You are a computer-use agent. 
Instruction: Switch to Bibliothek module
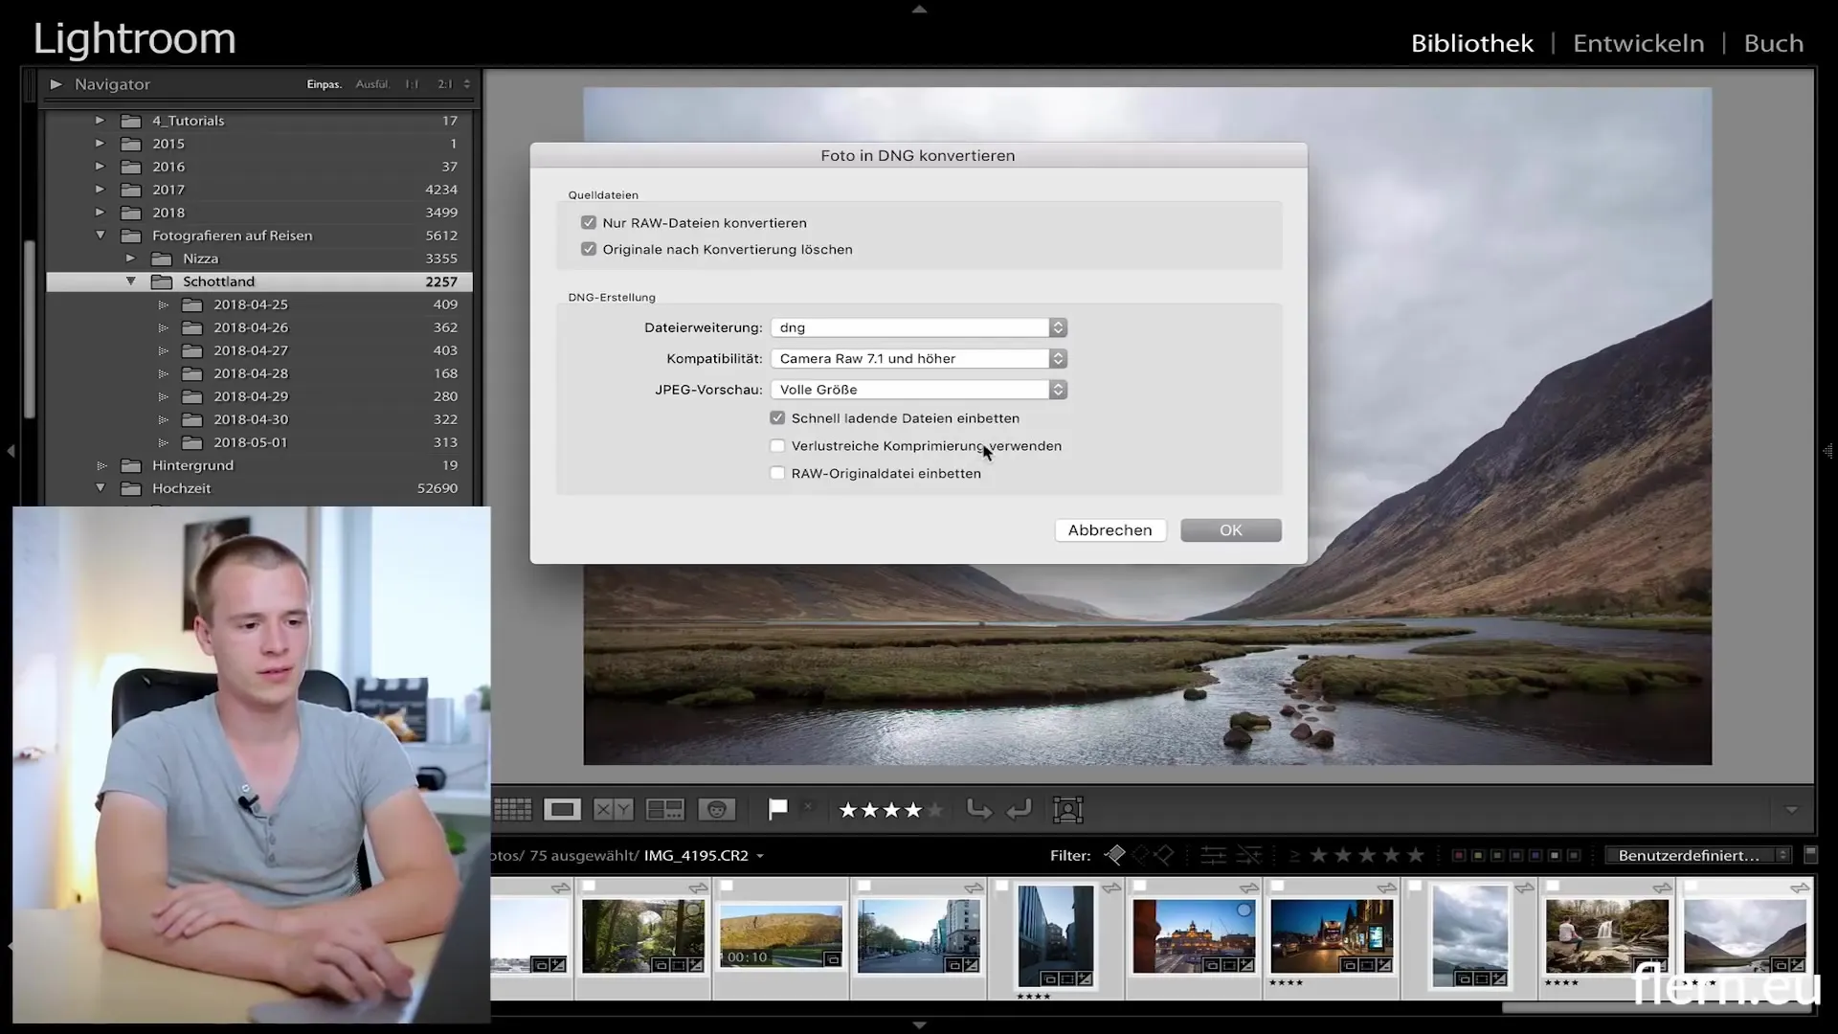[x=1472, y=43]
